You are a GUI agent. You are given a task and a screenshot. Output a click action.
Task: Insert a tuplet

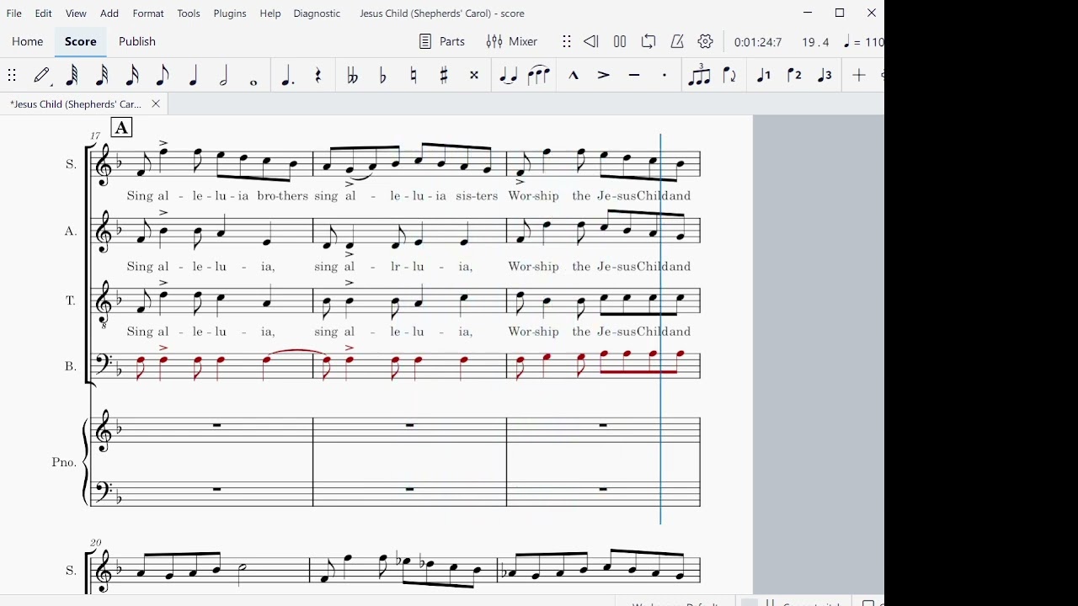click(x=699, y=76)
